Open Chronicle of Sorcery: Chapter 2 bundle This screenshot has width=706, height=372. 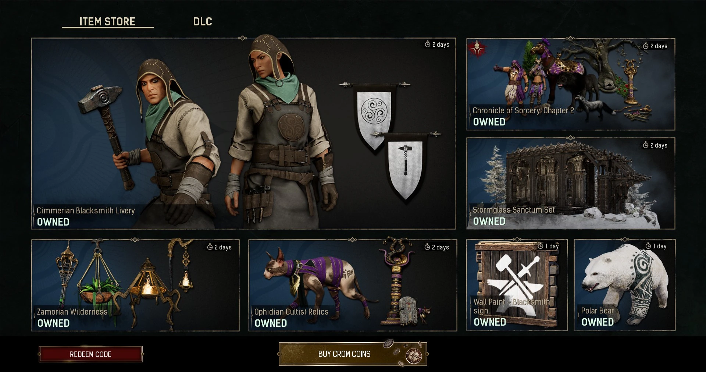tap(571, 84)
